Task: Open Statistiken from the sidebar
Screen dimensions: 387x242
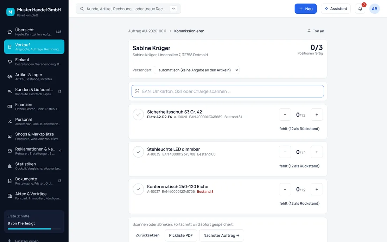Action: pyautogui.click(x=34, y=166)
